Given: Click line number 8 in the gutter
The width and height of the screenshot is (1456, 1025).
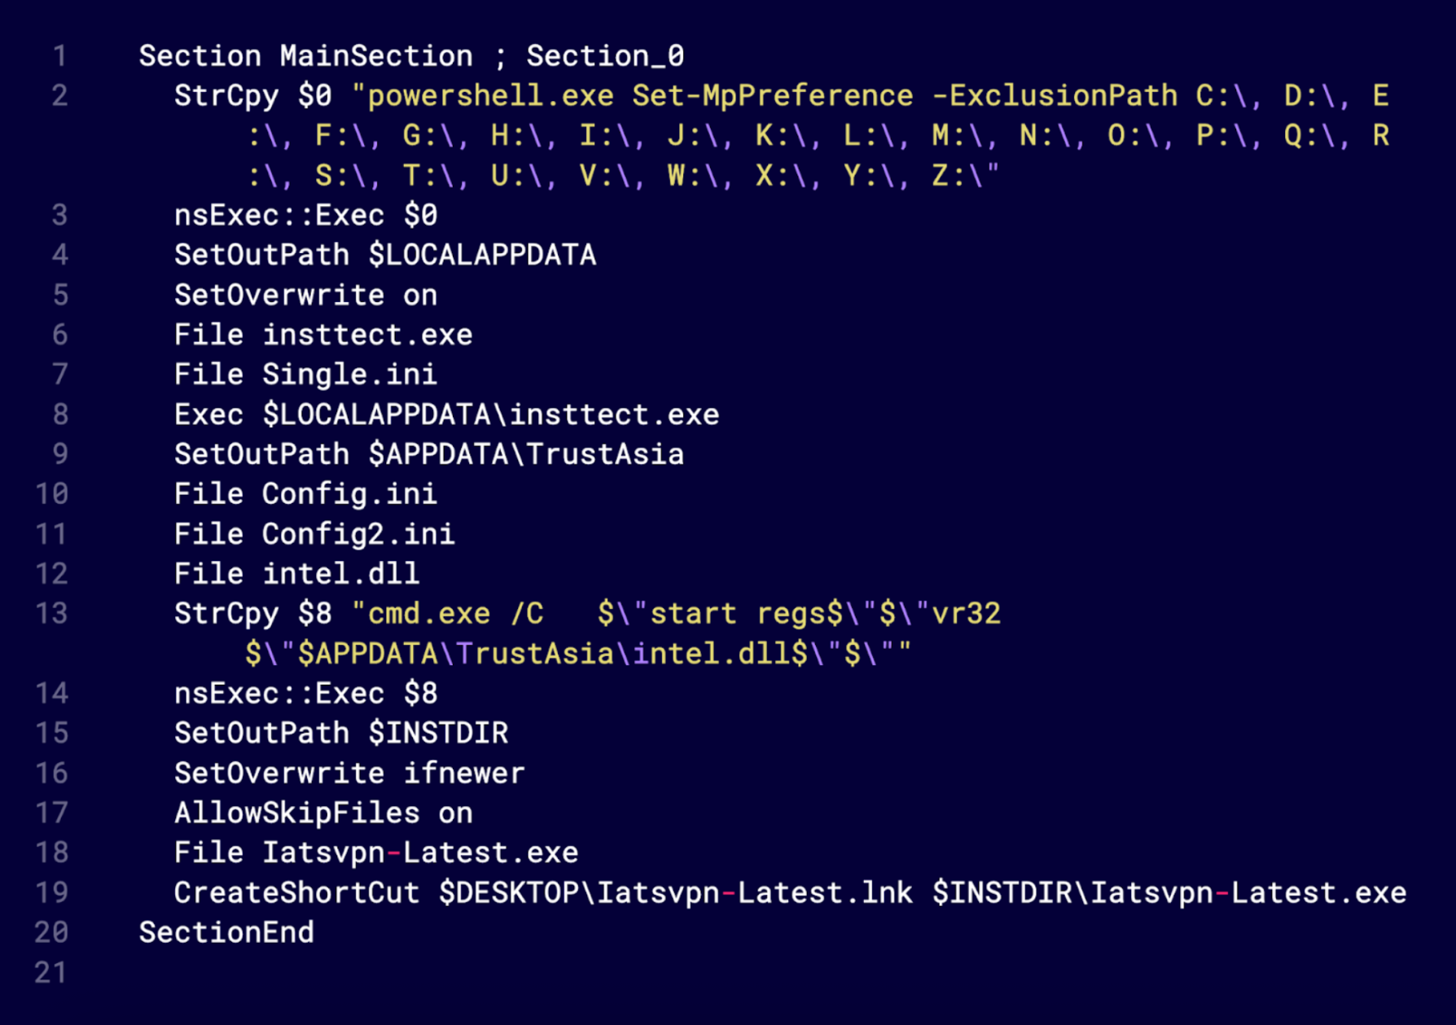Looking at the screenshot, I should pyautogui.click(x=59, y=414).
